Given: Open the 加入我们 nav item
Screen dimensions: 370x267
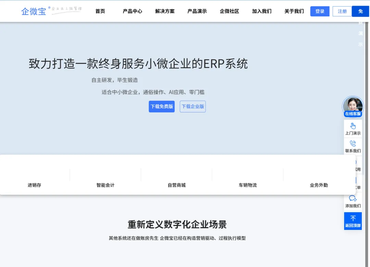Looking at the screenshot, I should (262, 11).
